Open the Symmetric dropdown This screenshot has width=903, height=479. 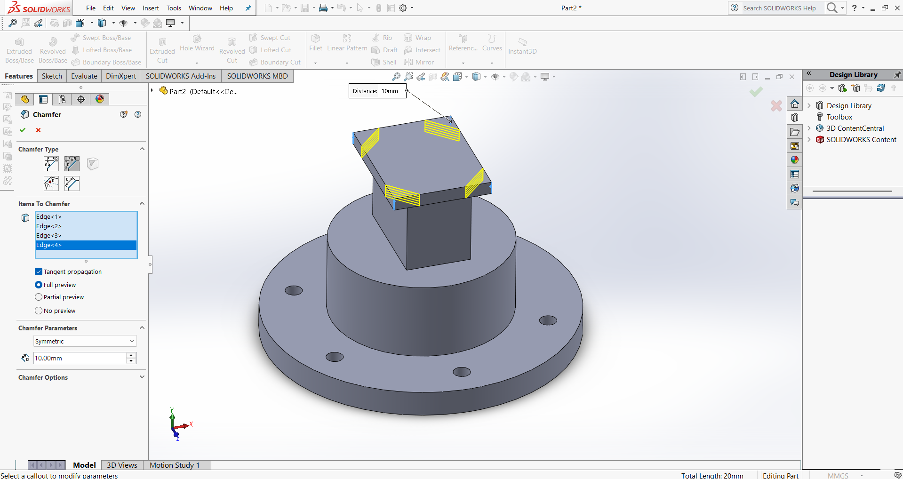click(85, 341)
